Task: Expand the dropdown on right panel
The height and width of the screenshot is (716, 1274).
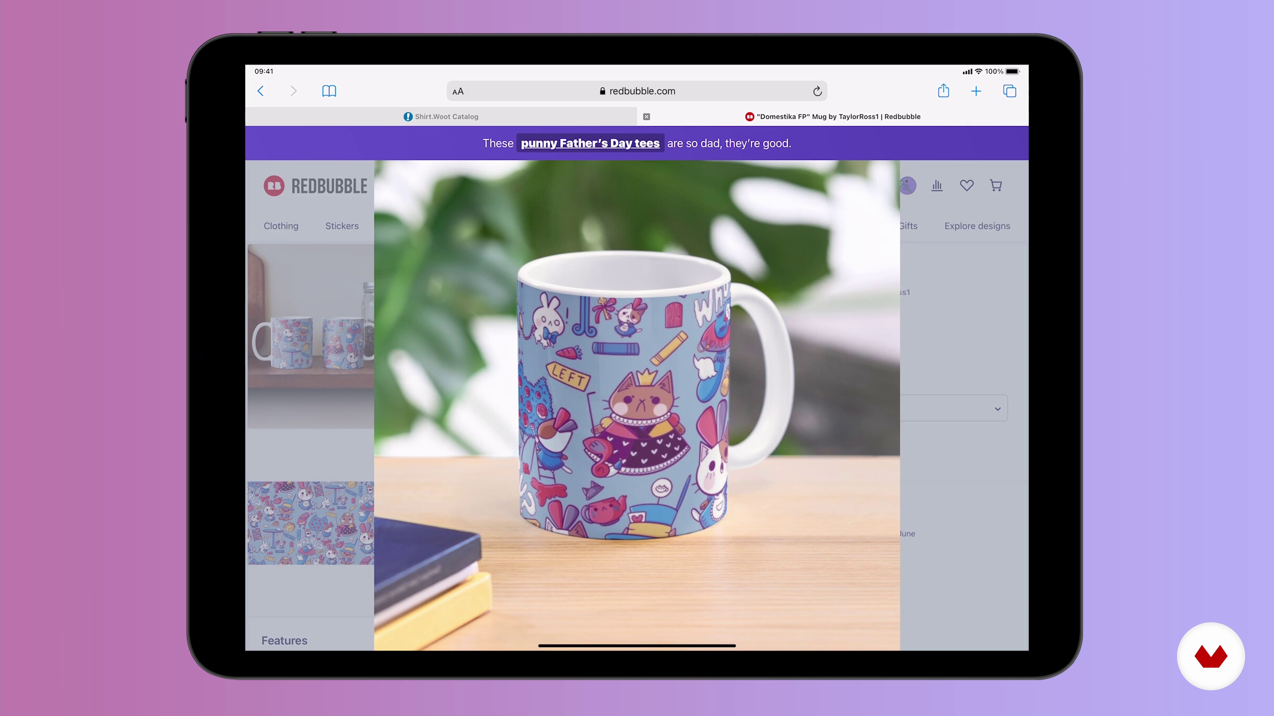Action: point(997,409)
